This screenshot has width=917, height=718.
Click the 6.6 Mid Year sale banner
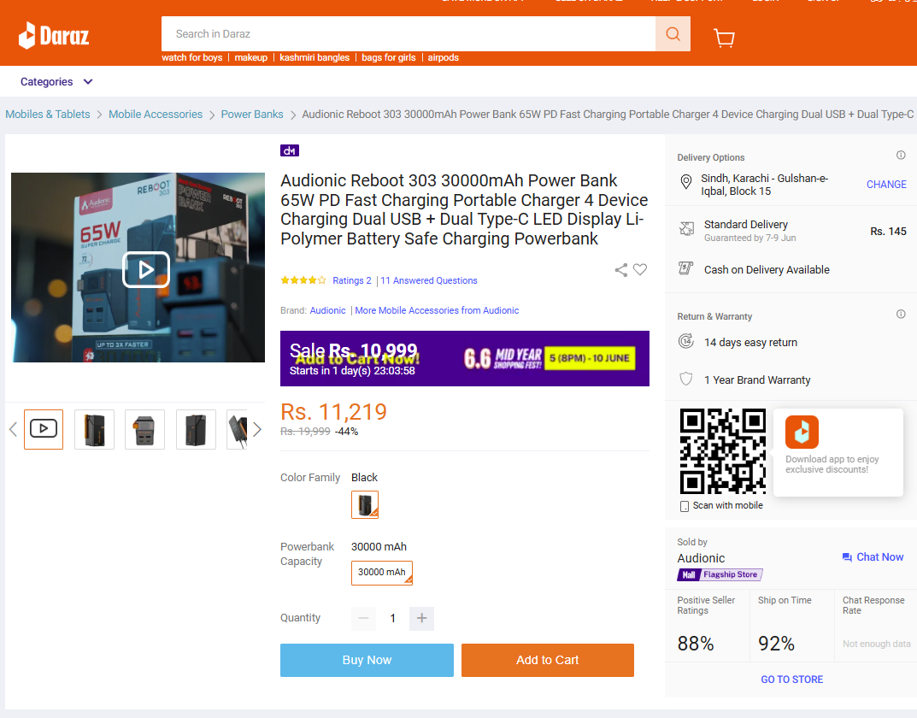(465, 358)
